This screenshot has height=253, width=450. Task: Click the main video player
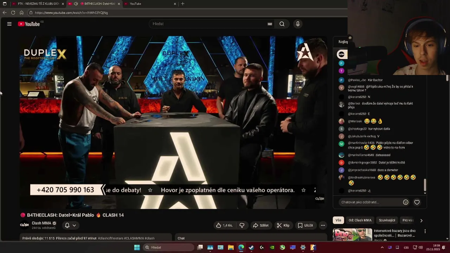tap(173, 122)
